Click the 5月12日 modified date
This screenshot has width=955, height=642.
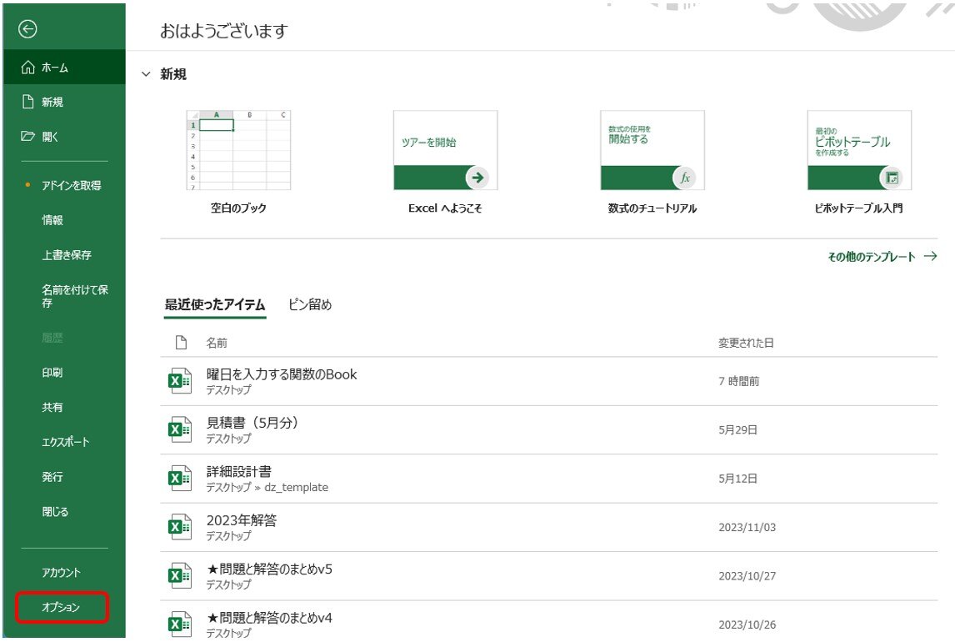point(737,479)
